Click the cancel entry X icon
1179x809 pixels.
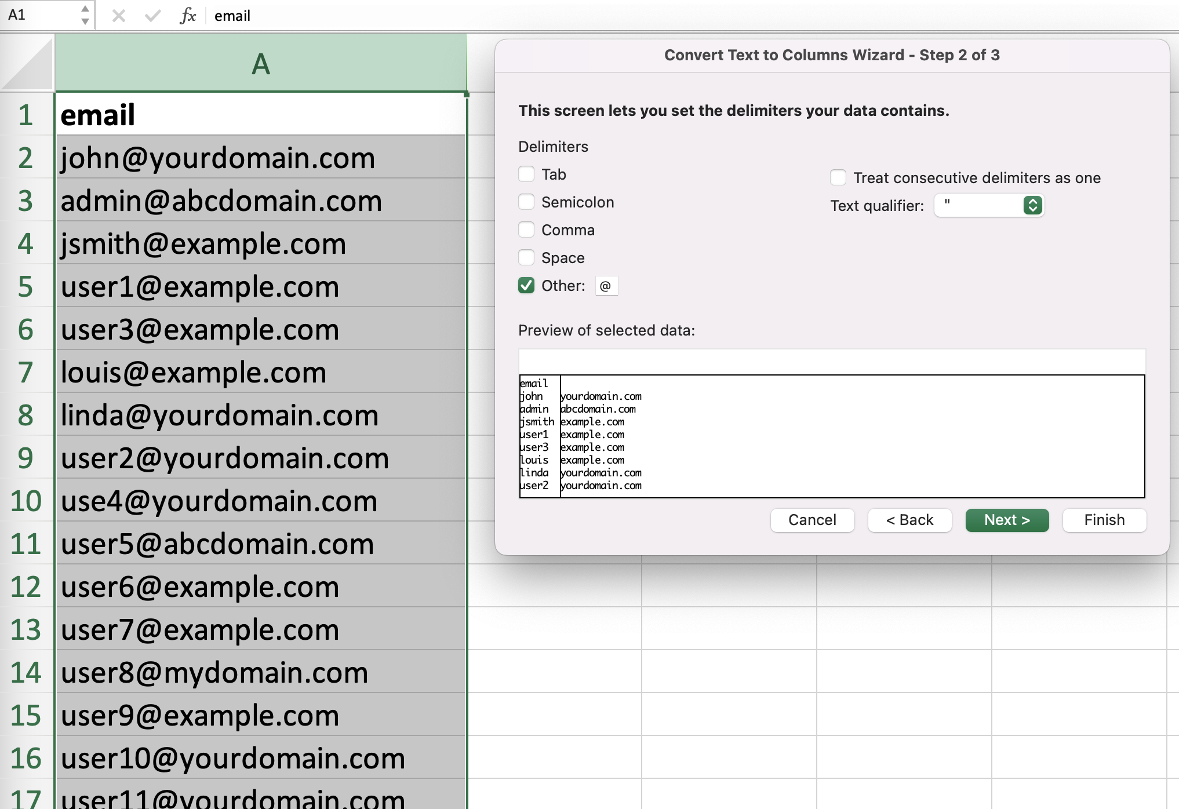[119, 16]
